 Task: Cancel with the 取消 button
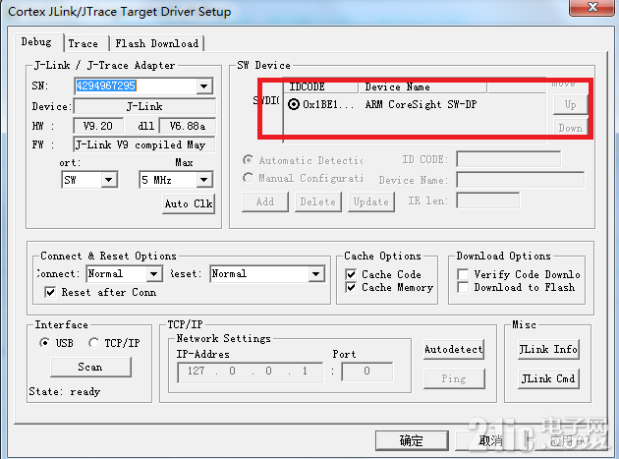pos(491,440)
